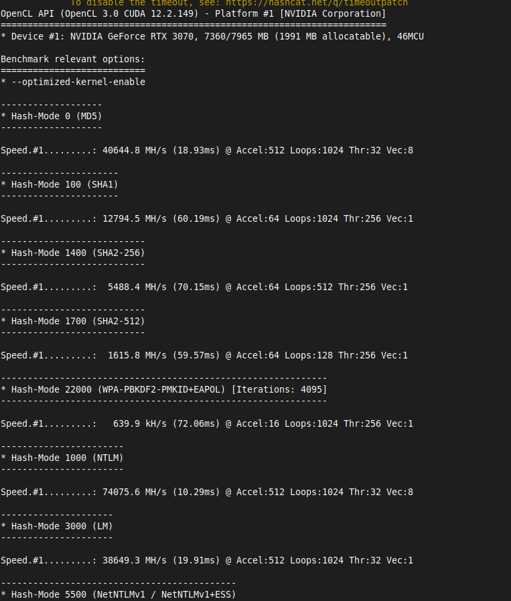Click the NVIDIA GeForce RTX 3070 device line
This screenshot has height=601, width=511.
tap(212, 36)
